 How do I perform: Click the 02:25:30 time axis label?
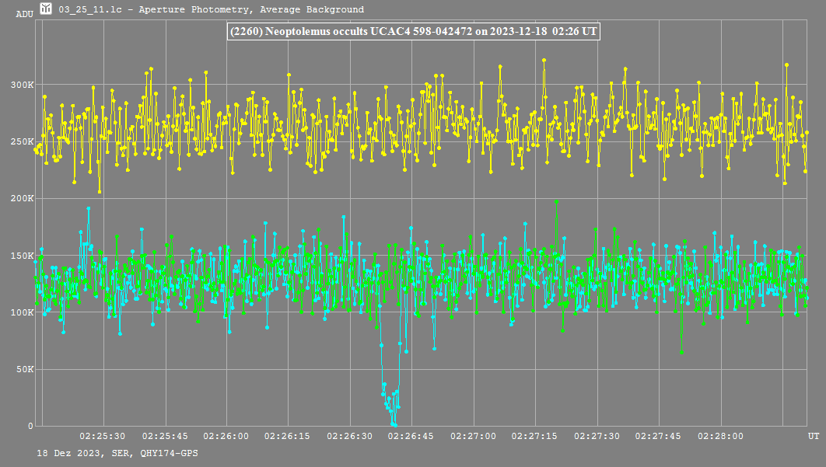click(103, 437)
